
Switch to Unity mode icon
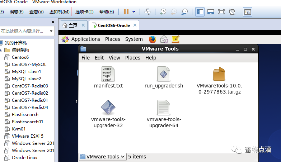tap(232, 12)
